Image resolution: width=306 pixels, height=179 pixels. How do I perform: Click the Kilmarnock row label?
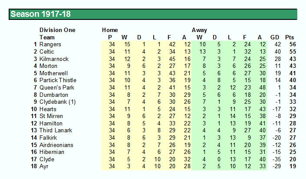(54, 59)
